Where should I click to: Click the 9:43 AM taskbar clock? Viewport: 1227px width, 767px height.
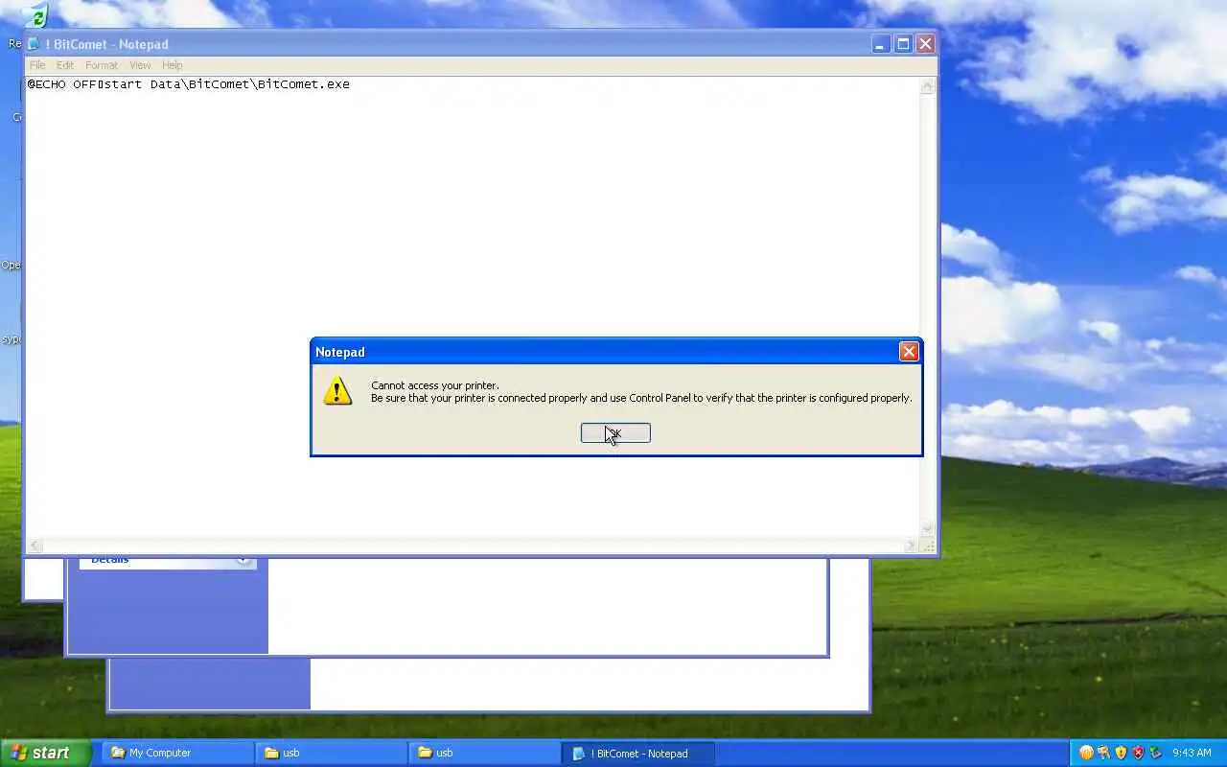[x=1192, y=754]
